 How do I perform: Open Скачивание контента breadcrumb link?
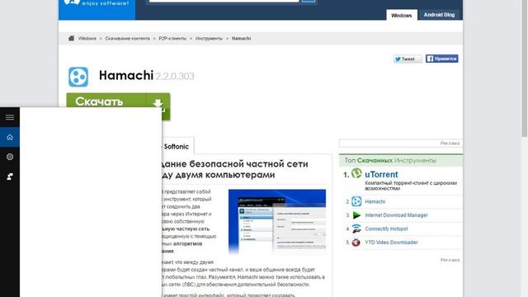(x=127, y=39)
